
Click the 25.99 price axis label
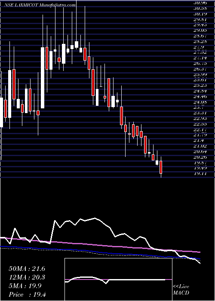point(200,74)
